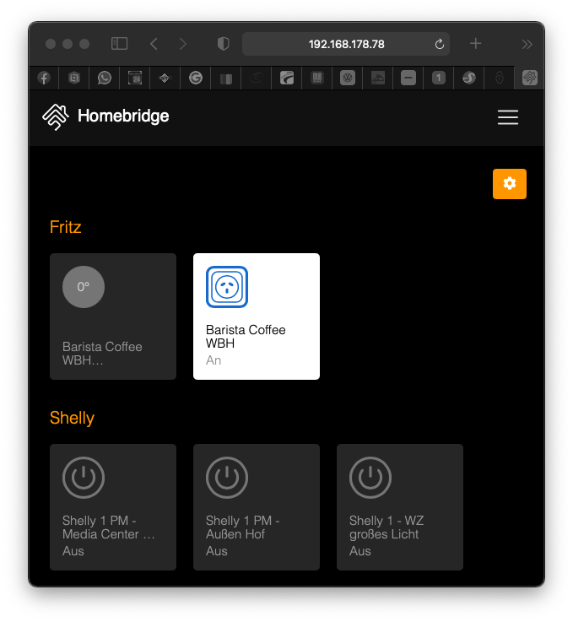
Task: Open a new tab with plus button
Action: tap(476, 44)
